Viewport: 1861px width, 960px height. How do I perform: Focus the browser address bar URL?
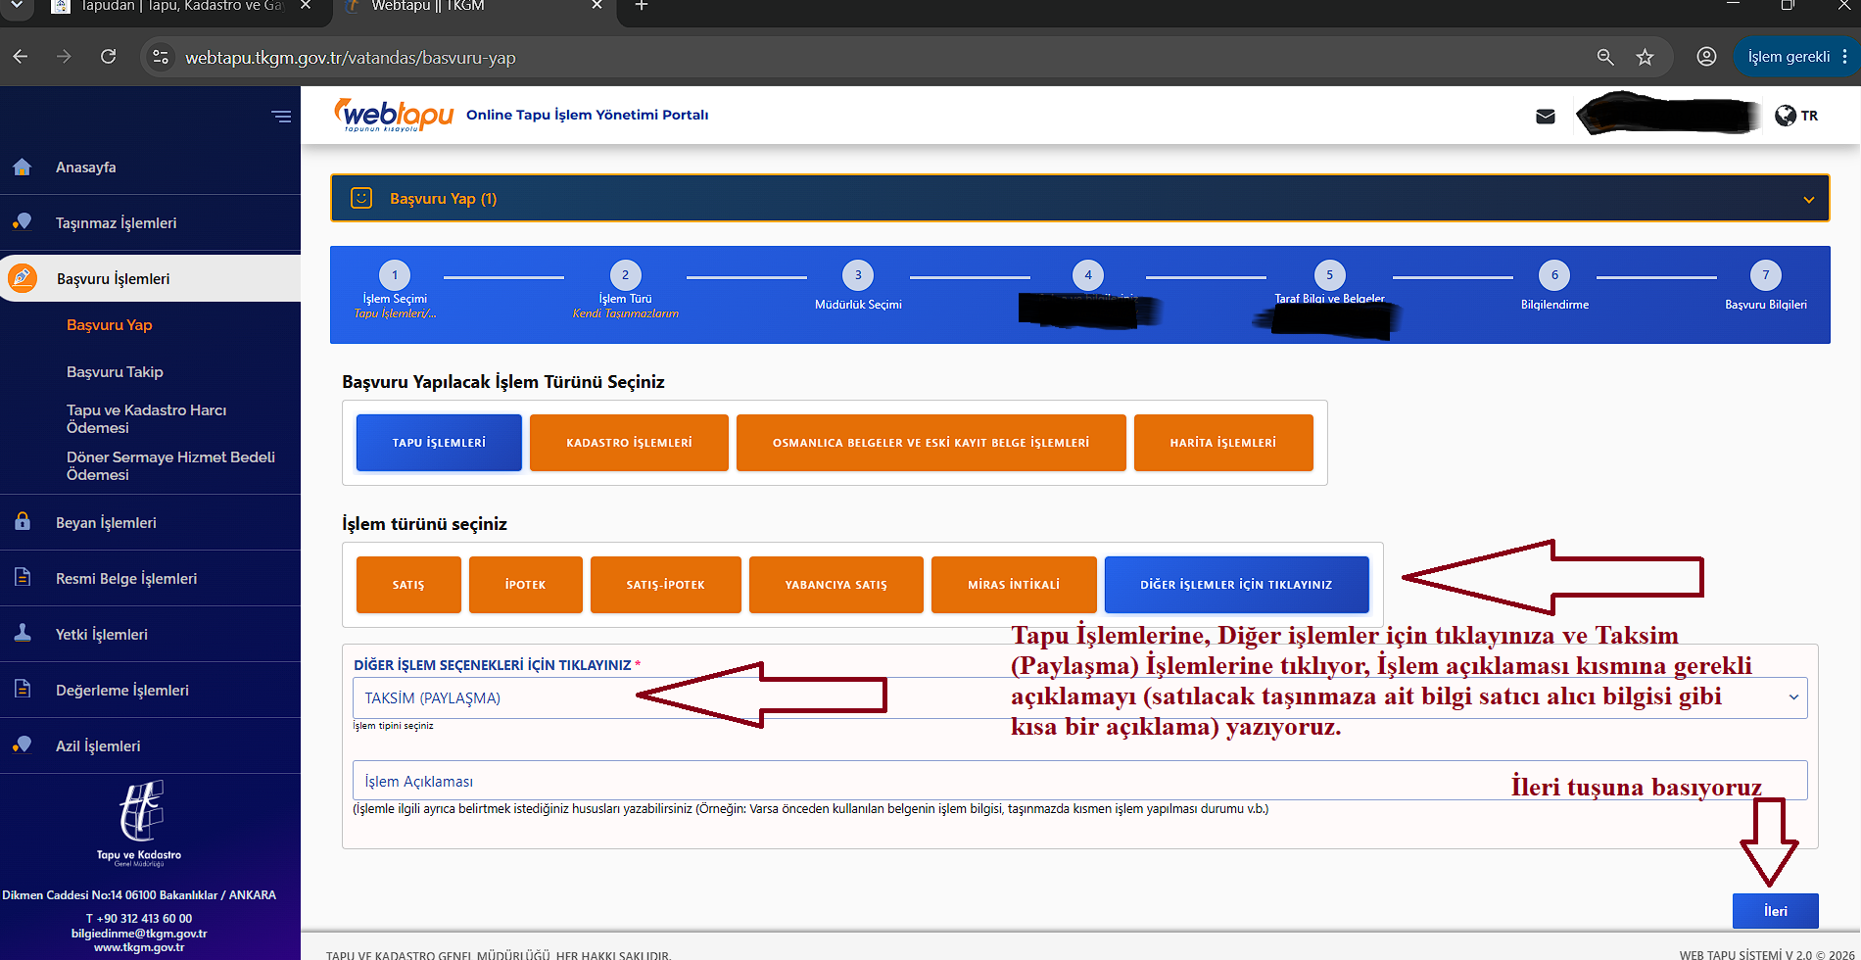point(351,58)
